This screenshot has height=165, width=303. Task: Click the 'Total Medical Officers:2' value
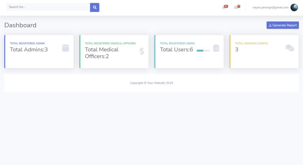[x=101, y=53]
